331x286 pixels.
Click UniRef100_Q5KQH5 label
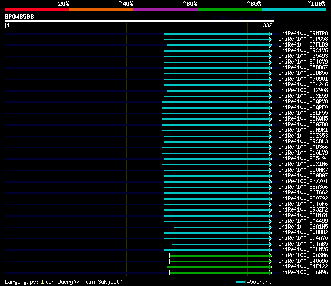[303, 119]
